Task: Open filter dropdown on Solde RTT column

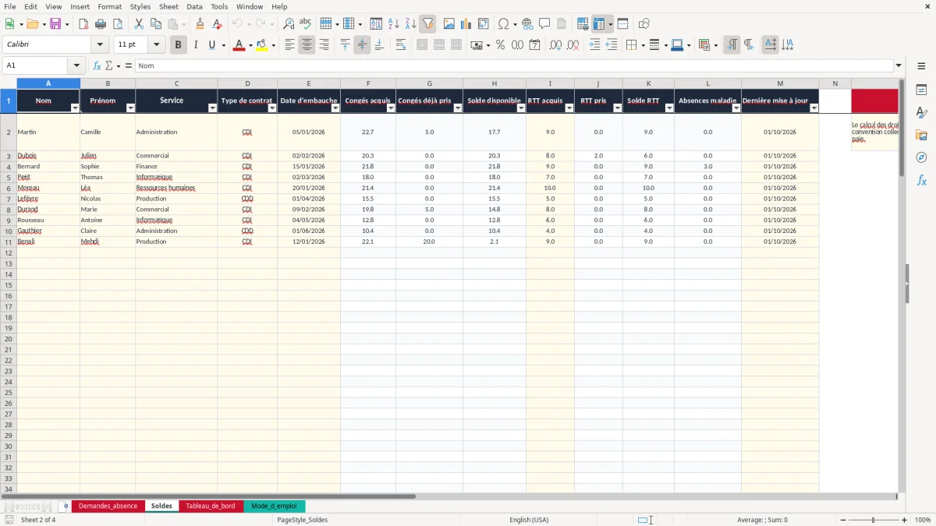Action: 669,108
